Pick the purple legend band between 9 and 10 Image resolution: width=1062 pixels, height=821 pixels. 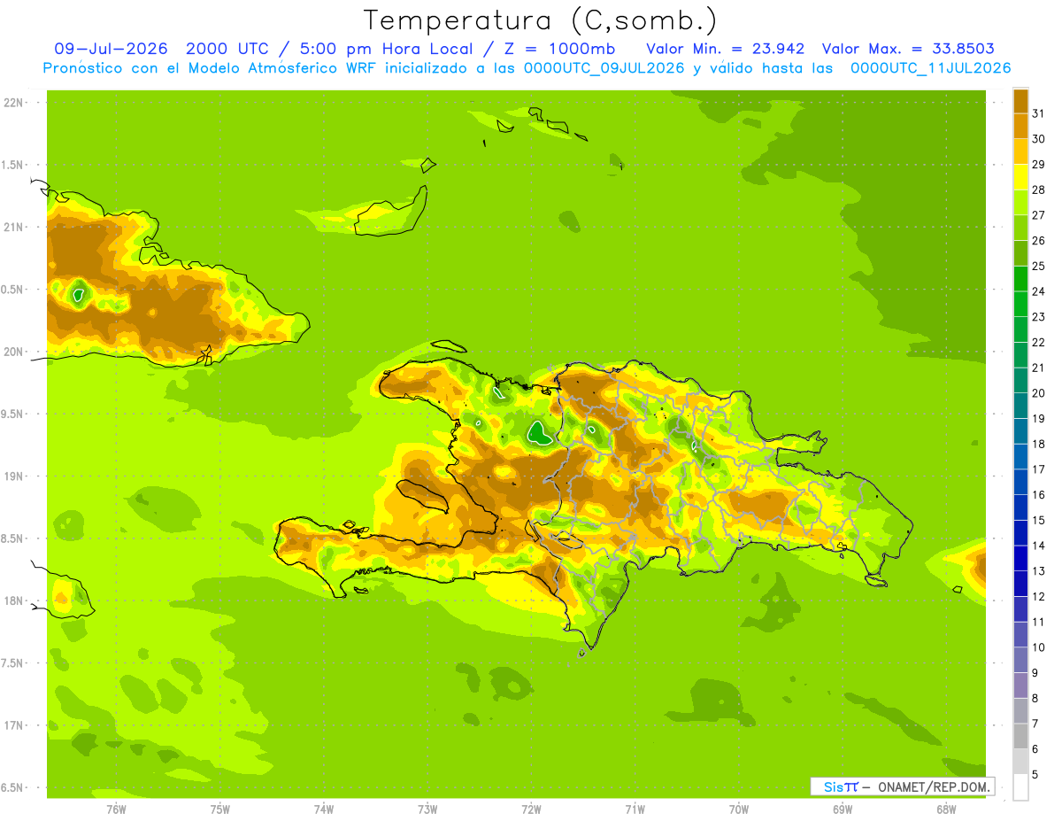click(1020, 660)
